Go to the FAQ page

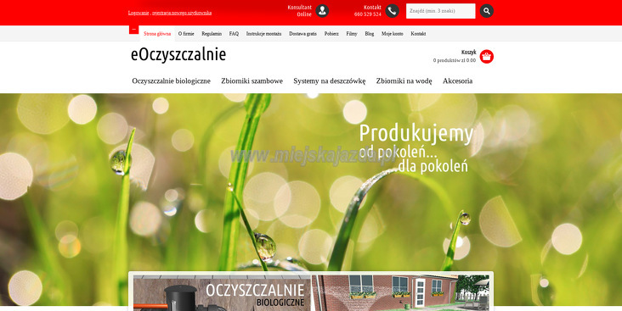click(x=234, y=34)
